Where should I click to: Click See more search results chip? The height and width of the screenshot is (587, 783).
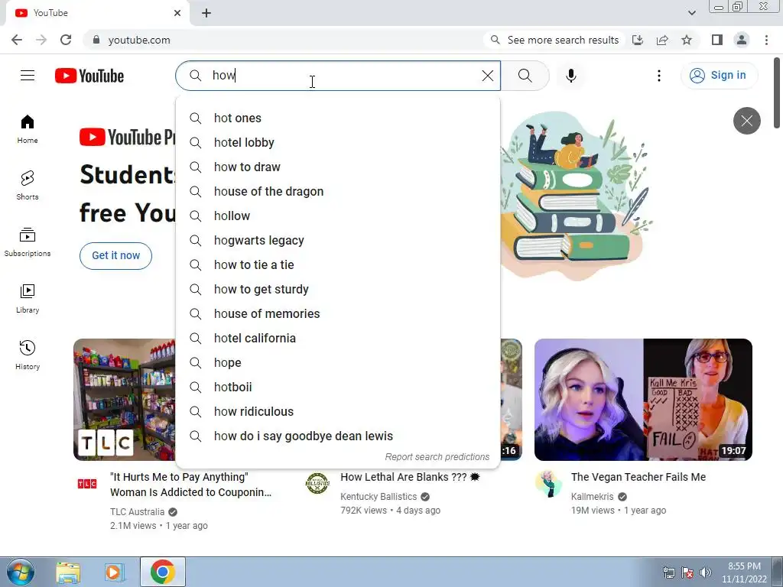pos(554,40)
